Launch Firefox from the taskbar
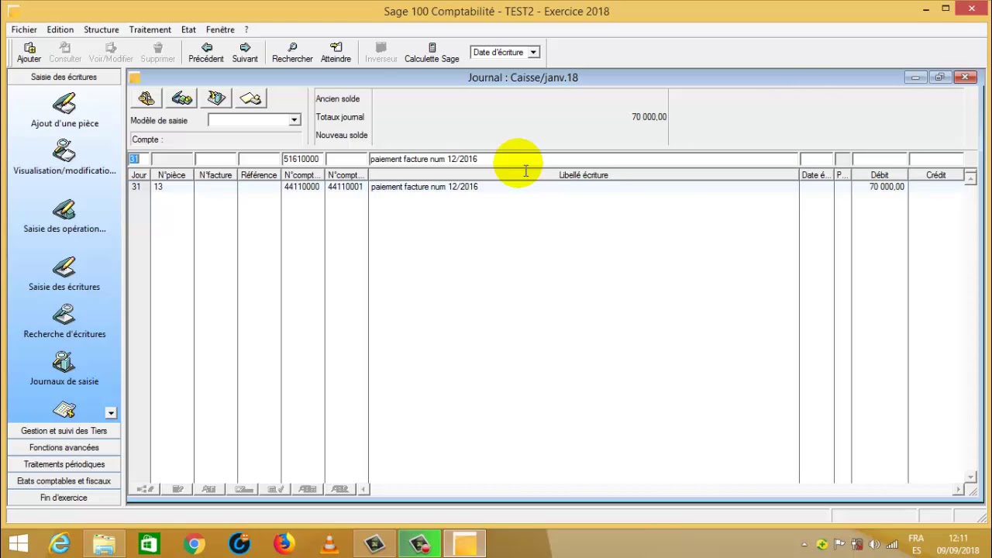The height and width of the screenshot is (558, 992). tap(284, 544)
